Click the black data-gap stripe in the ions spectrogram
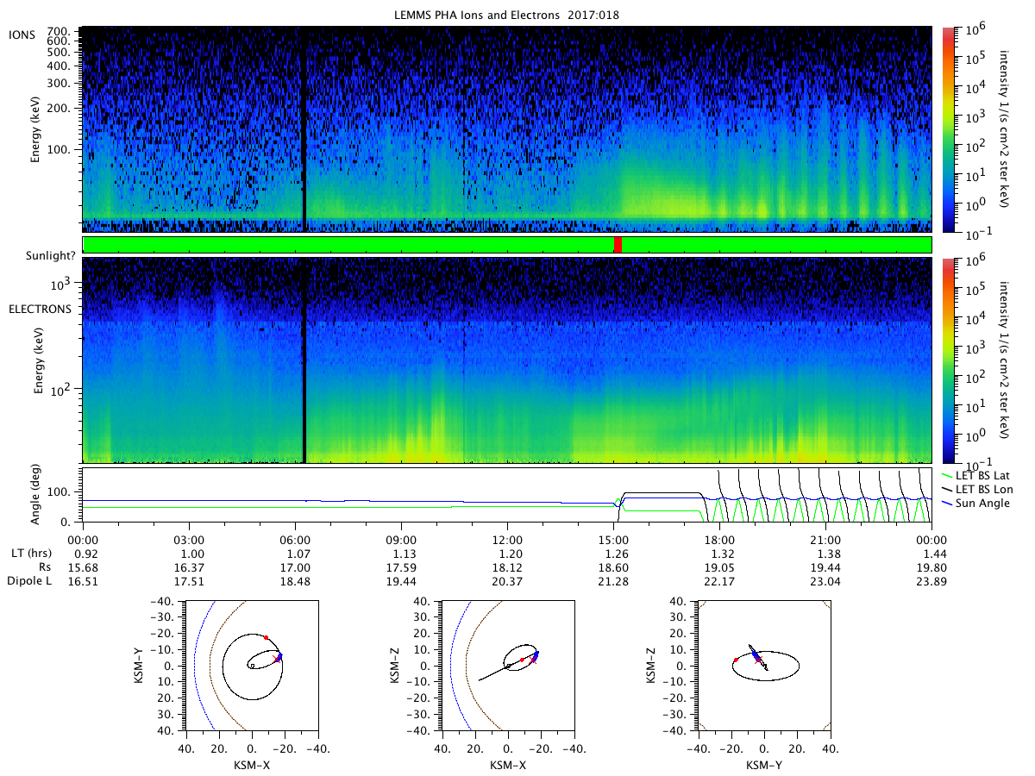1035x776 pixels. (x=304, y=129)
